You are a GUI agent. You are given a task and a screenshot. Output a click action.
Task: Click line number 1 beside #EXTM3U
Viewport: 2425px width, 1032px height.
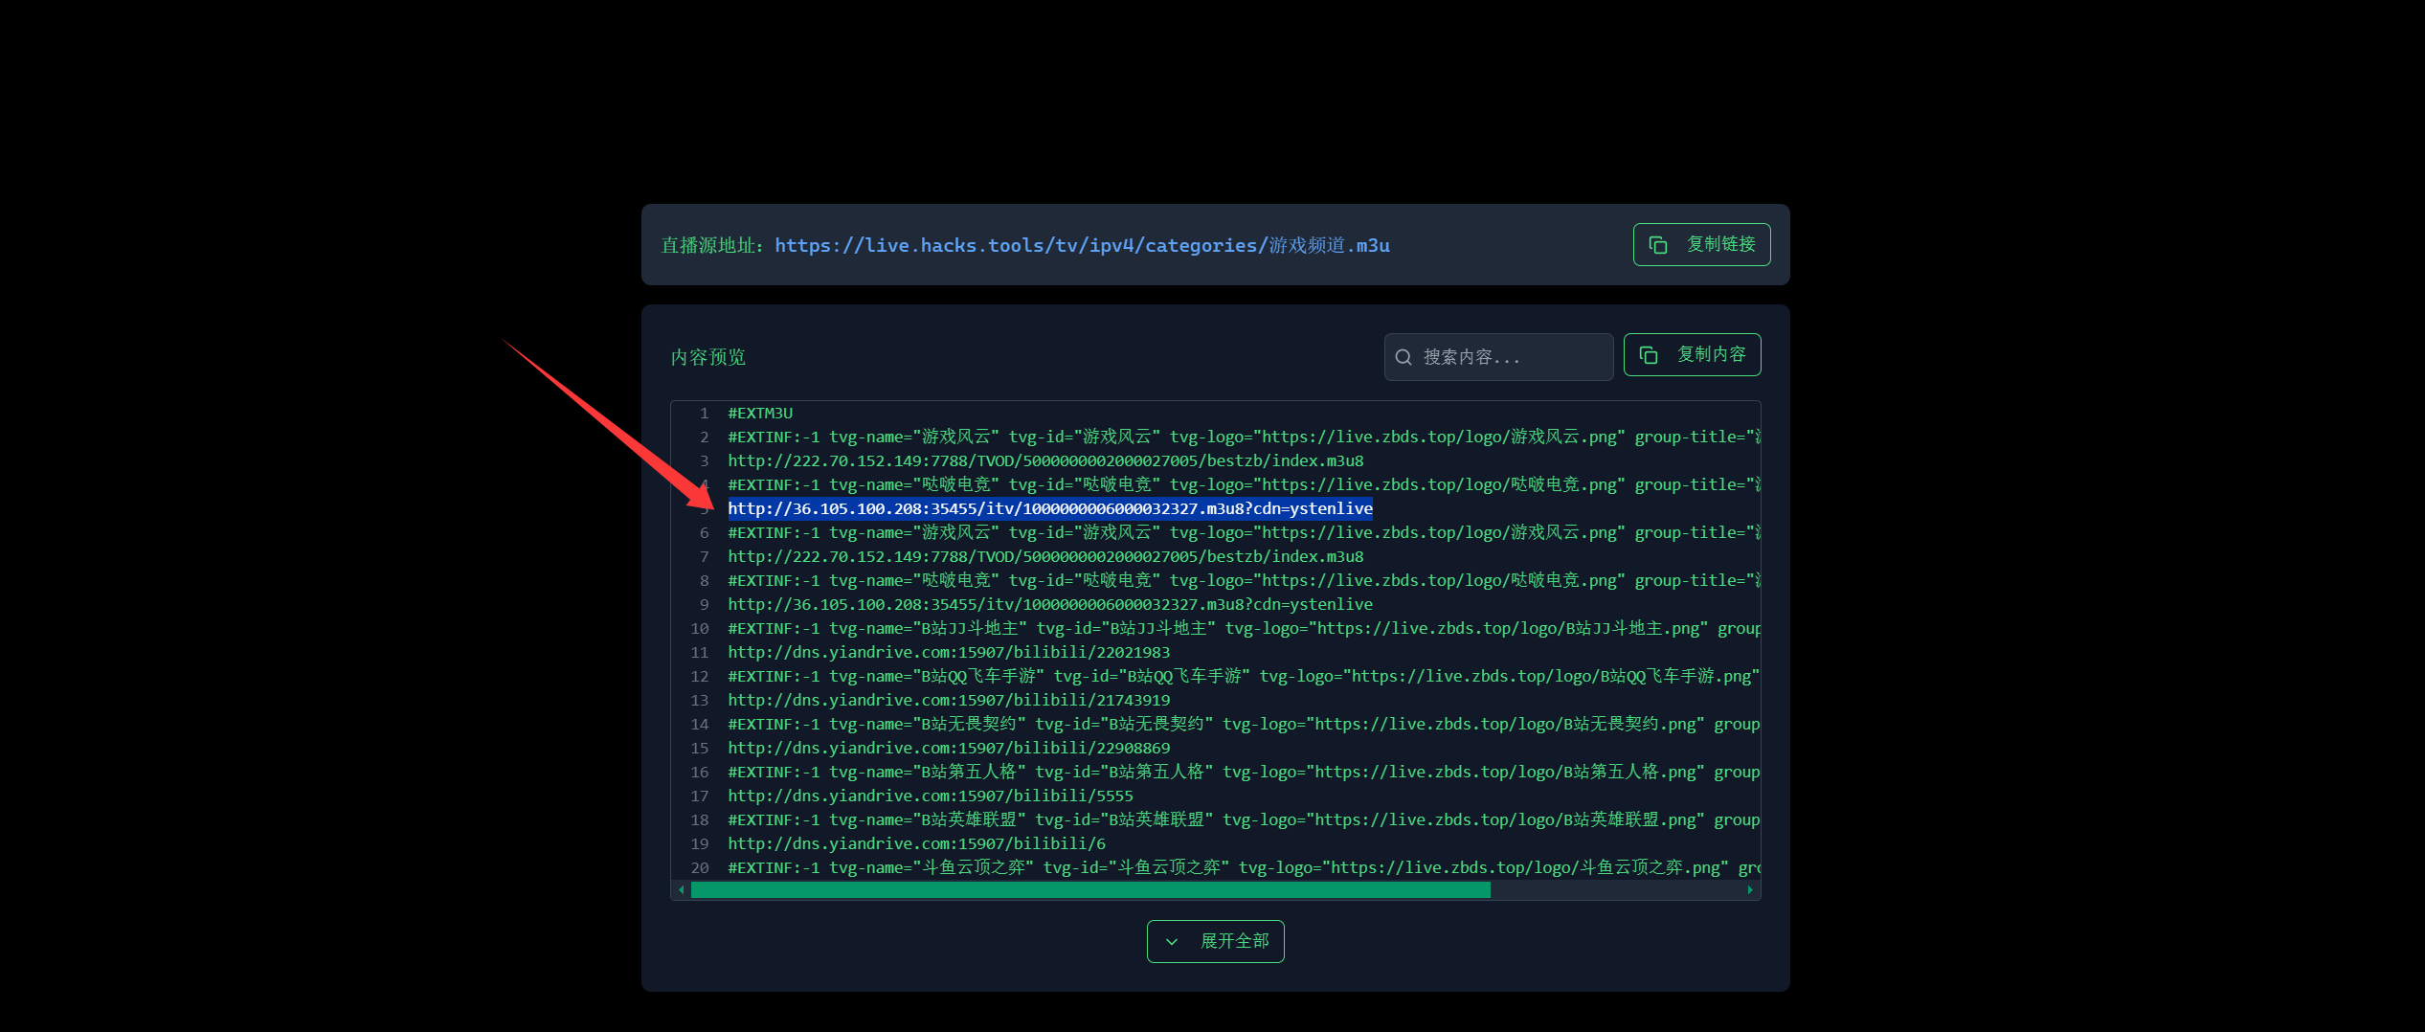[x=704, y=413]
